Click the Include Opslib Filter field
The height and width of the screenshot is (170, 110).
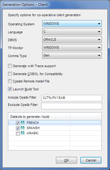(x=71, y=98)
